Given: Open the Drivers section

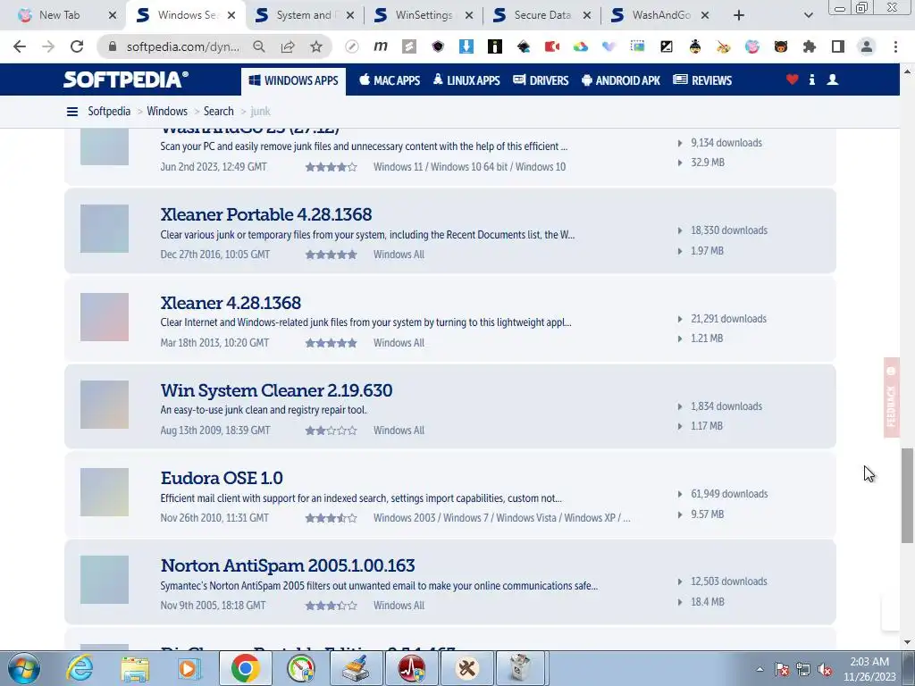Looking at the screenshot, I should pos(541,80).
